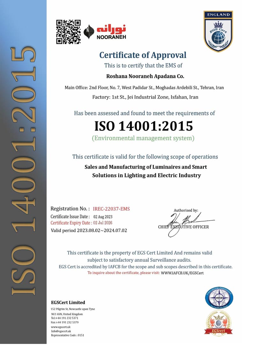255x347 pixels.
Task: Click 'EGS Cert is accredited by IAFCB' line
Action: (145, 267)
